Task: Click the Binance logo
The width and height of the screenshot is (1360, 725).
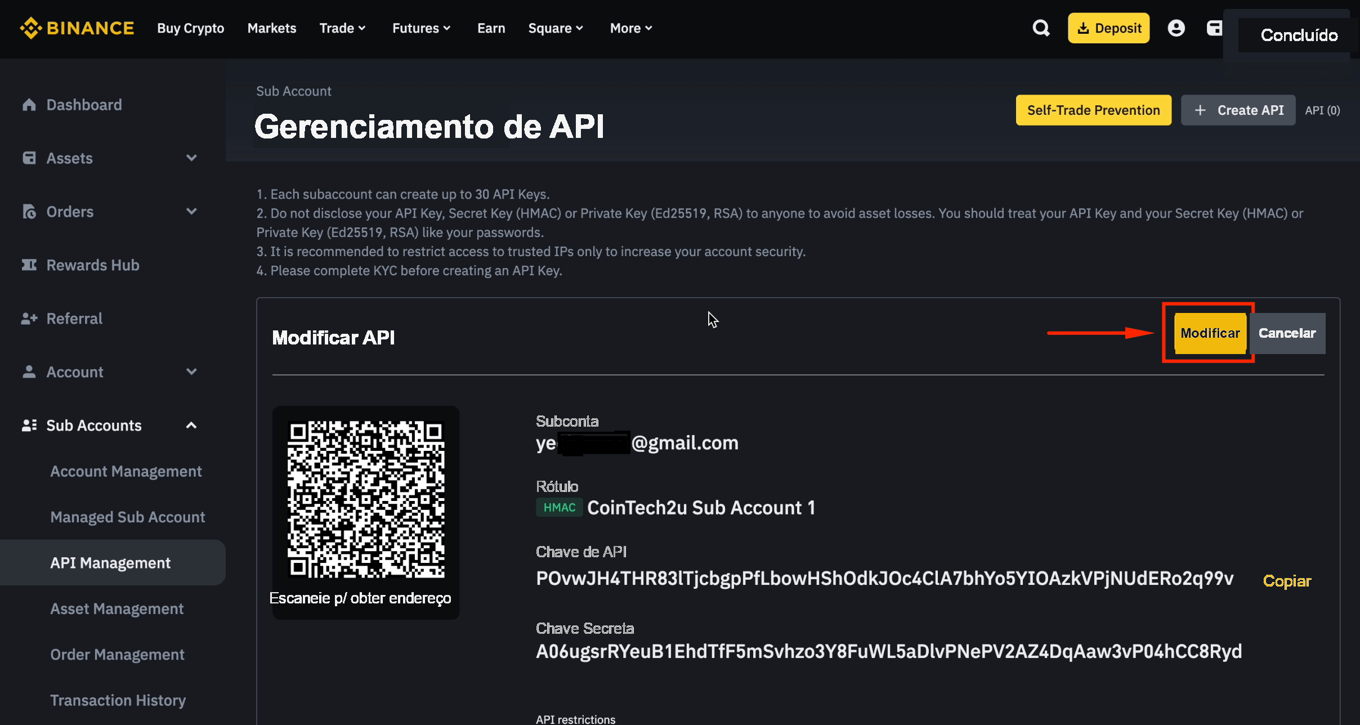Action: click(x=77, y=28)
